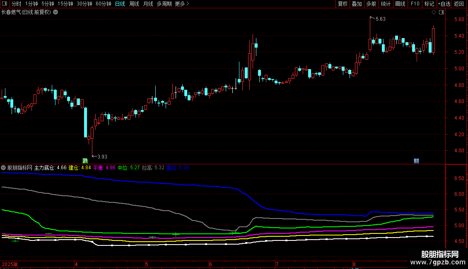Open the 画线 drawing tool
Viewport: 468px width, 269px height.
click(400, 4)
